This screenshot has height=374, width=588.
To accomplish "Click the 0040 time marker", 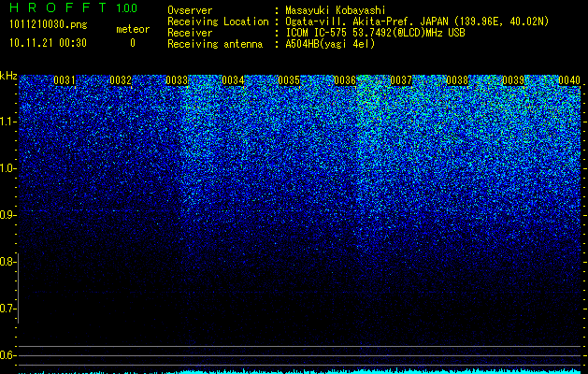I will click(569, 80).
